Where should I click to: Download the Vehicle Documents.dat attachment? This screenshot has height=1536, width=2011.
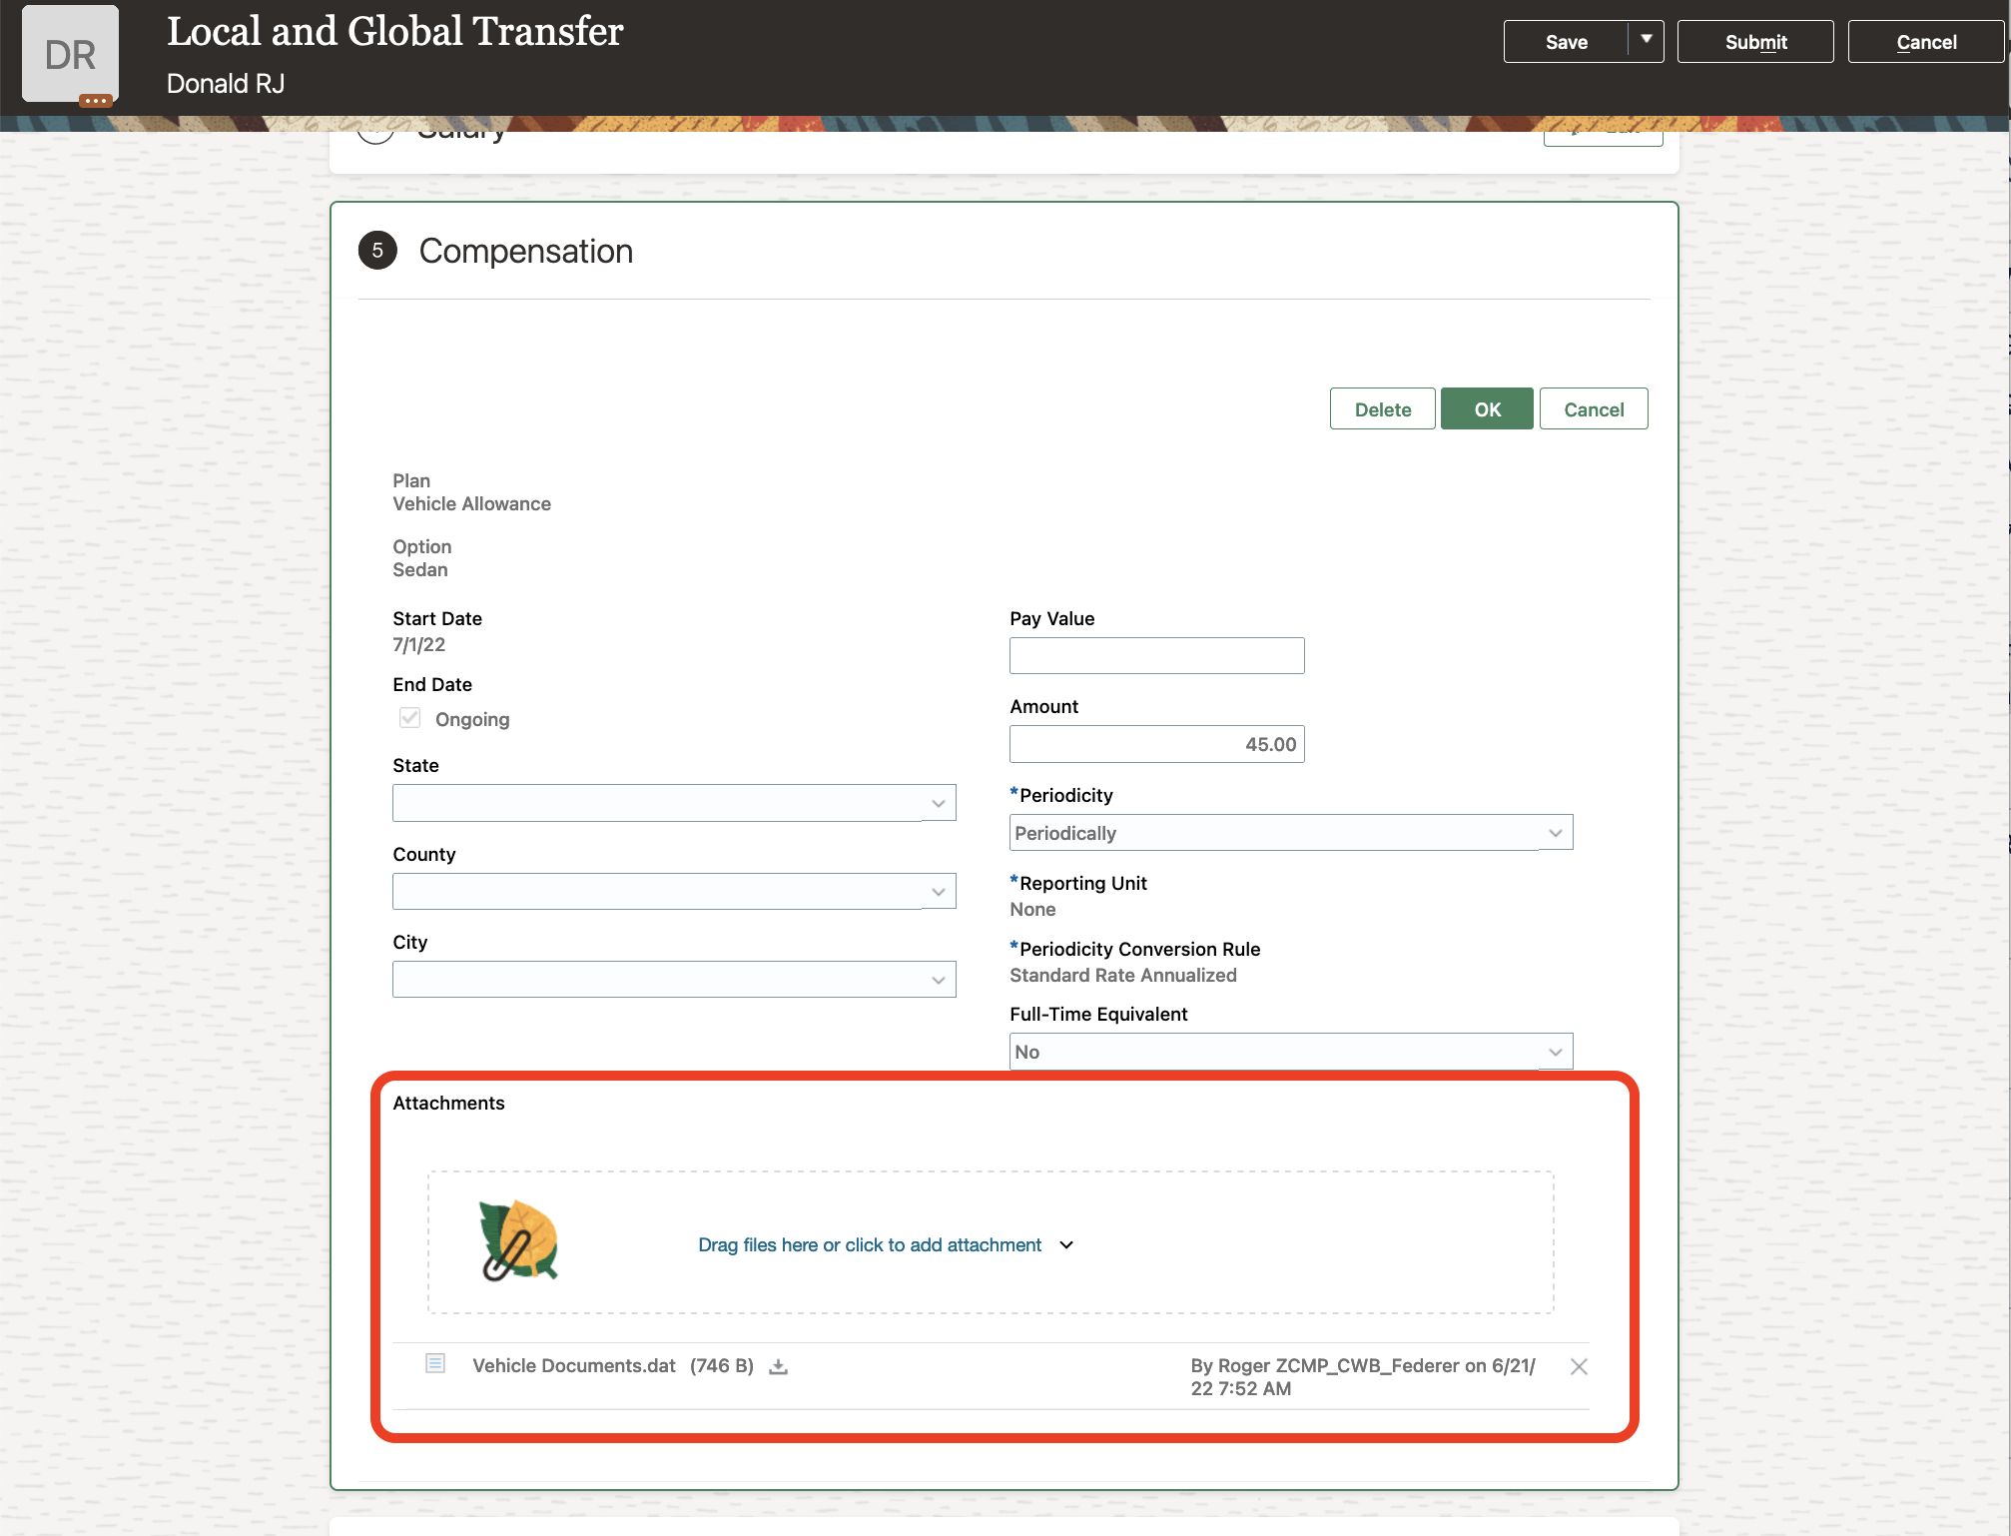(778, 1366)
